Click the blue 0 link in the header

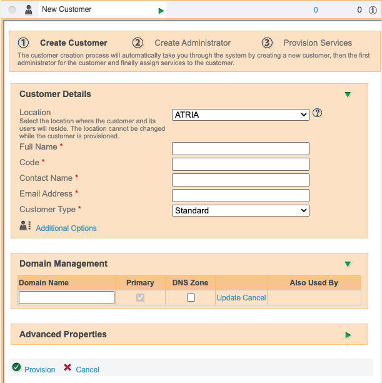pyautogui.click(x=316, y=10)
